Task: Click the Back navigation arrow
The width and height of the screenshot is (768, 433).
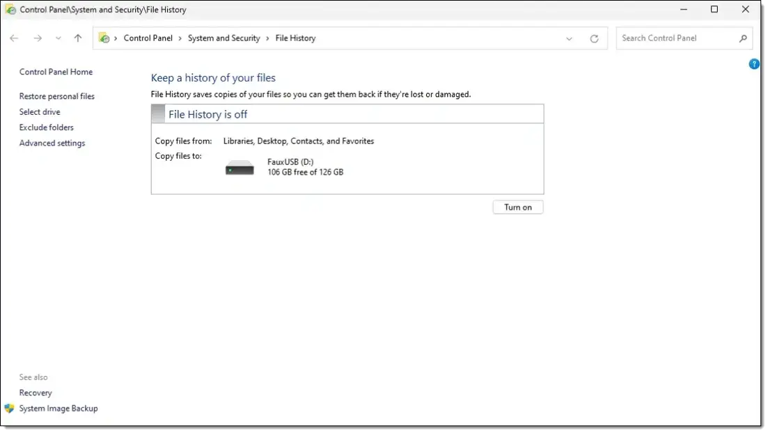Action: pos(14,38)
